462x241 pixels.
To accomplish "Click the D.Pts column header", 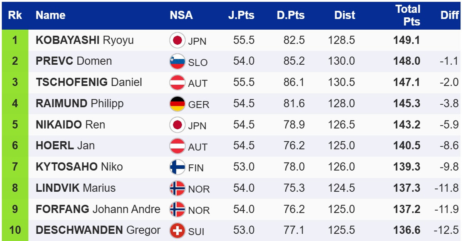I will 290,15.
